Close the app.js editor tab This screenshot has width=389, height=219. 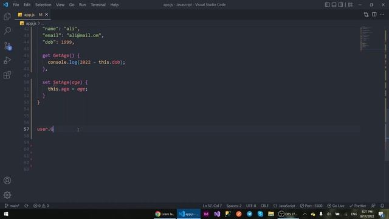[46, 15]
